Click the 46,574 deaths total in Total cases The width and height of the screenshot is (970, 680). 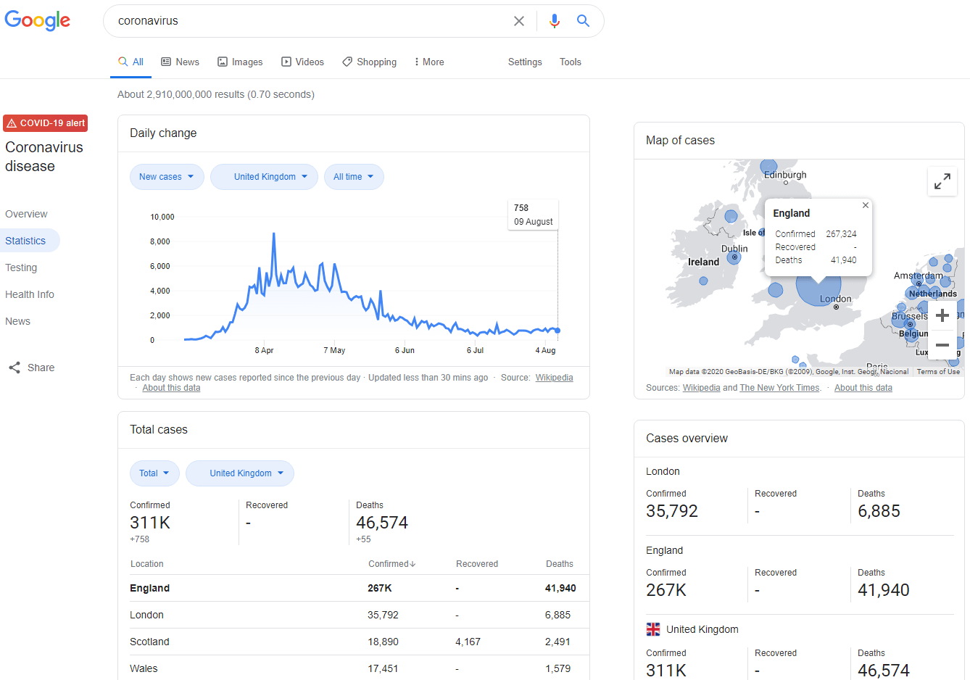click(382, 523)
